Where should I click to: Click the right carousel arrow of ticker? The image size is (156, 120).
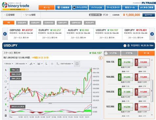point(152,34)
